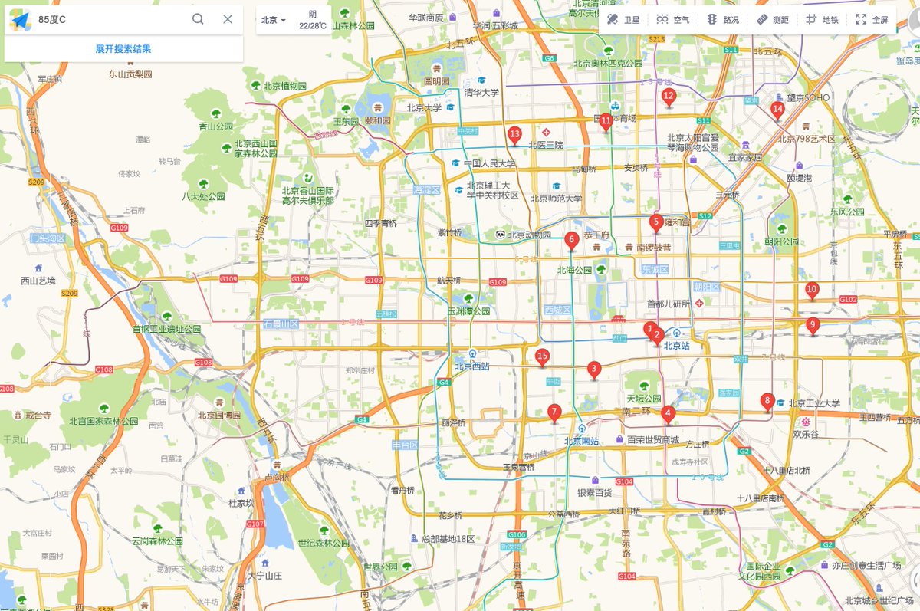
Task: Click the 清华大学 label
Action: [481, 92]
